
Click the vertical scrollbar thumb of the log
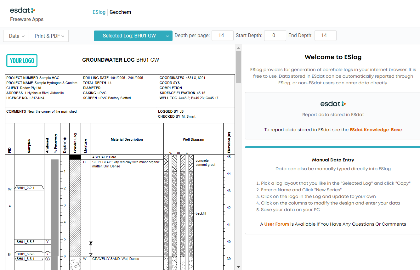(x=238, y=67)
